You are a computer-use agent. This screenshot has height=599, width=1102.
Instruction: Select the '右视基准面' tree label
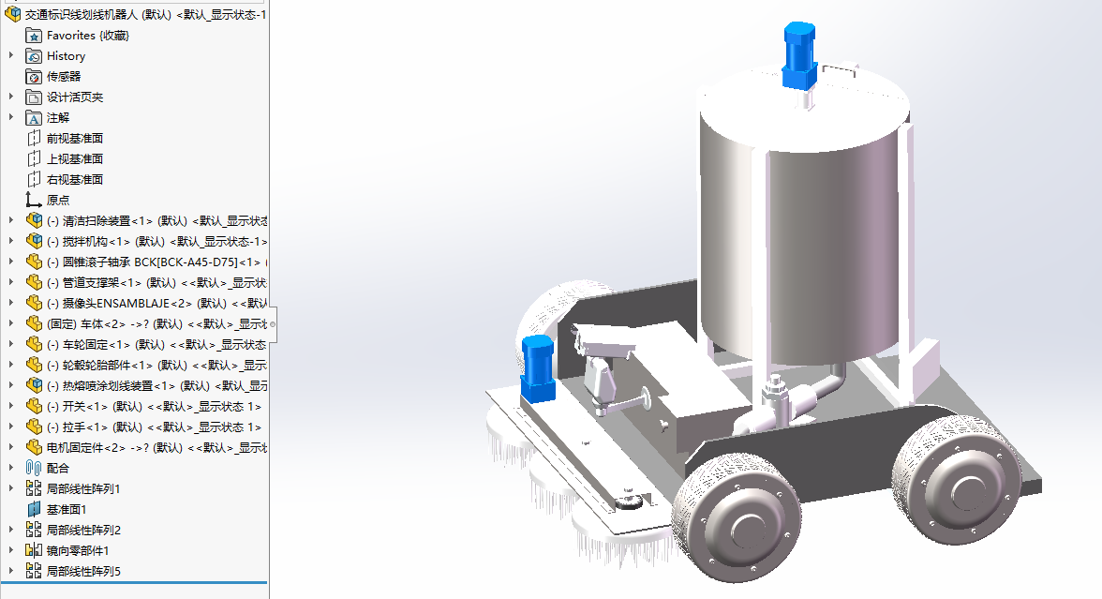tap(75, 179)
